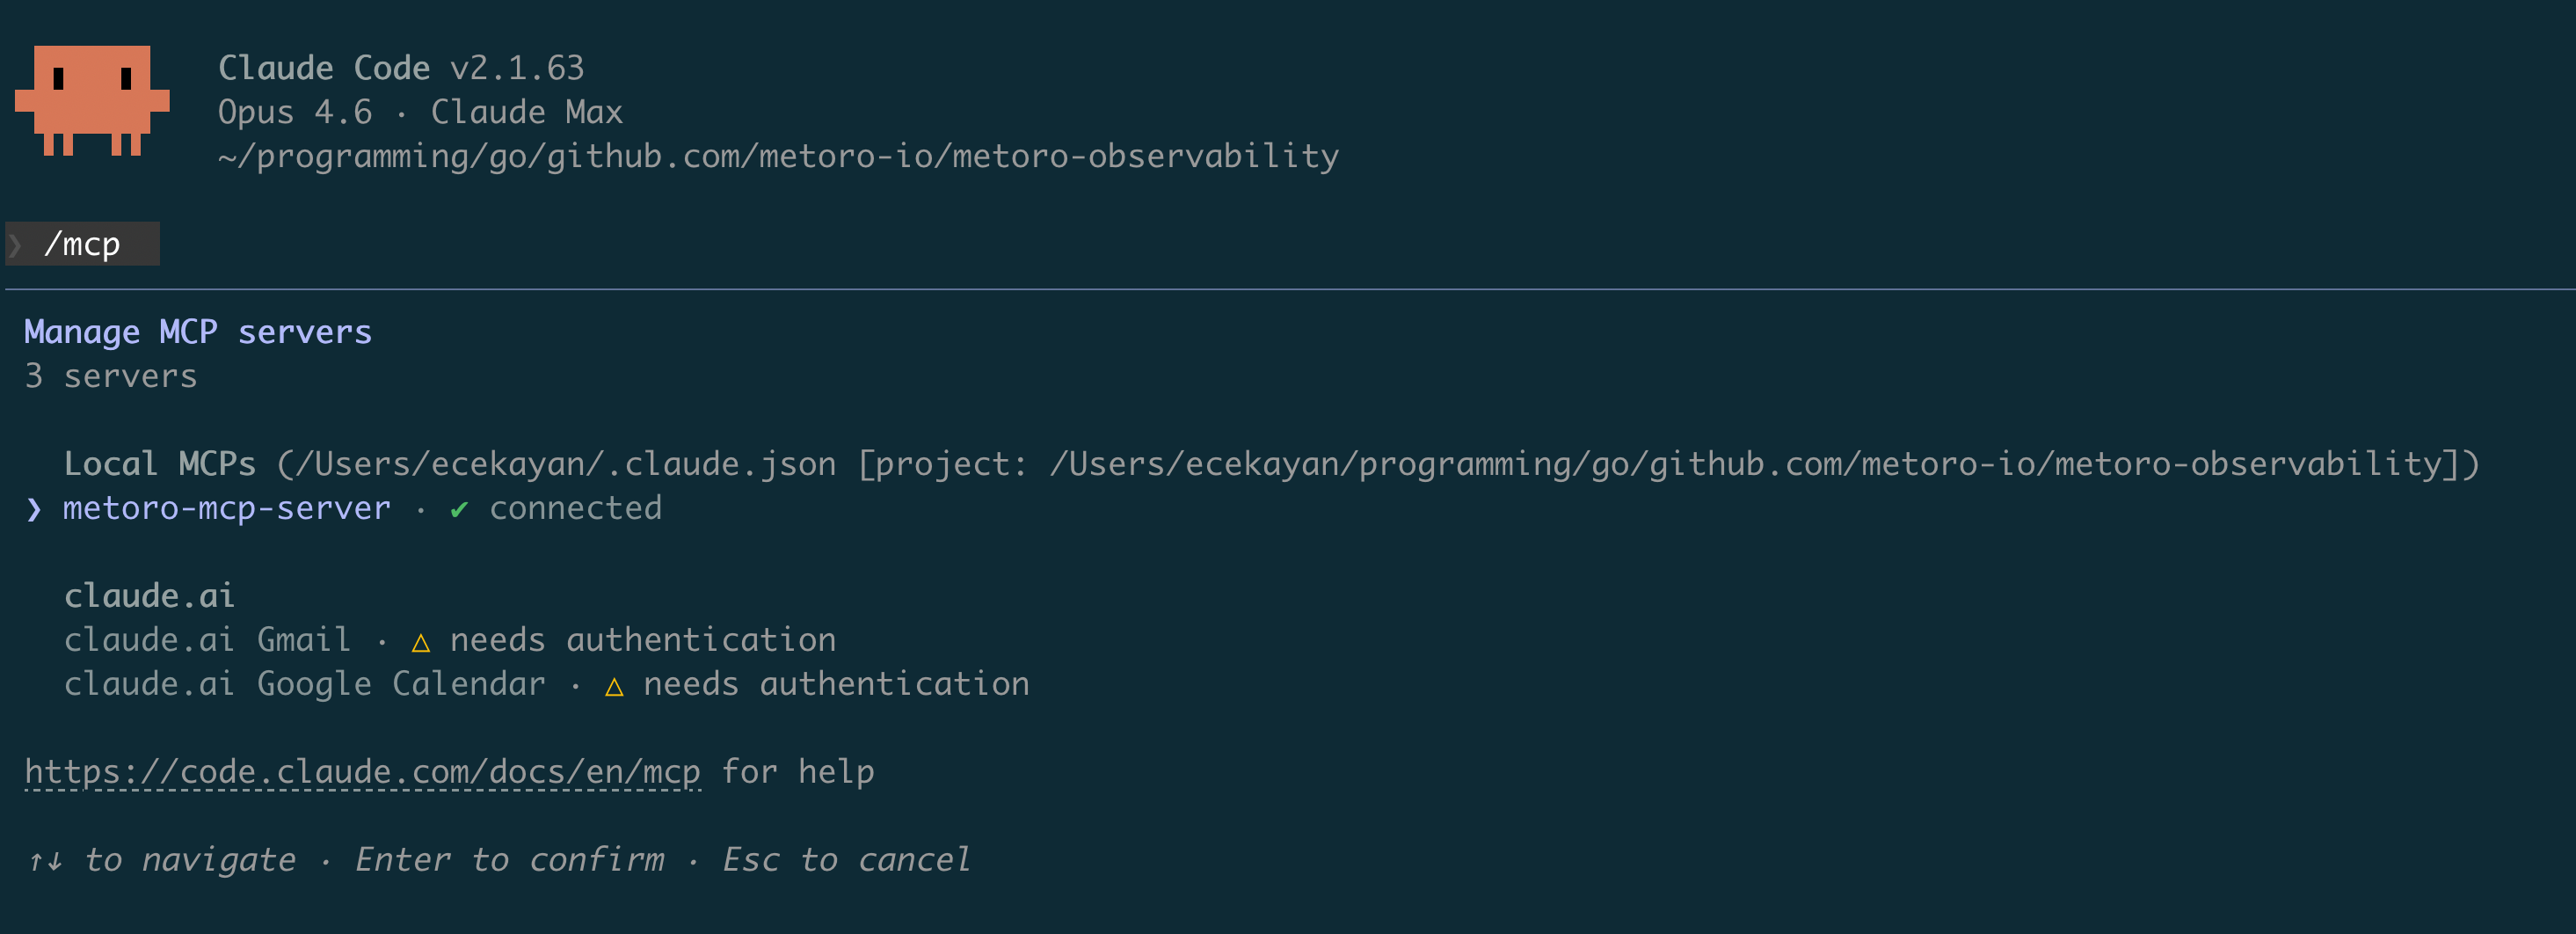Click the up-down navigate arrows hint icon
Viewport: 2576px width, 934px height.
[45, 860]
